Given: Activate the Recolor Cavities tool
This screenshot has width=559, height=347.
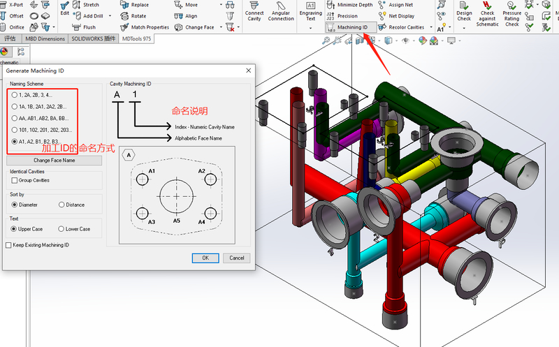Looking at the screenshot, I should [401, 27].
